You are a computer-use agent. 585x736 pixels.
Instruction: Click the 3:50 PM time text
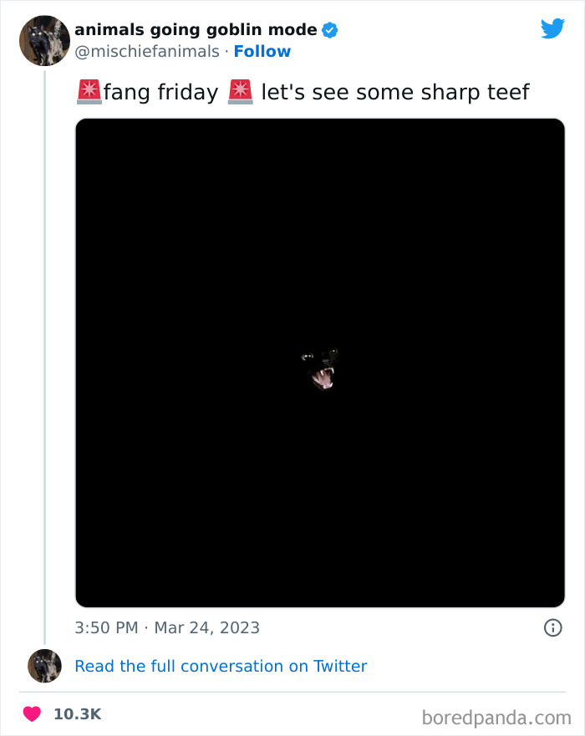106,627
